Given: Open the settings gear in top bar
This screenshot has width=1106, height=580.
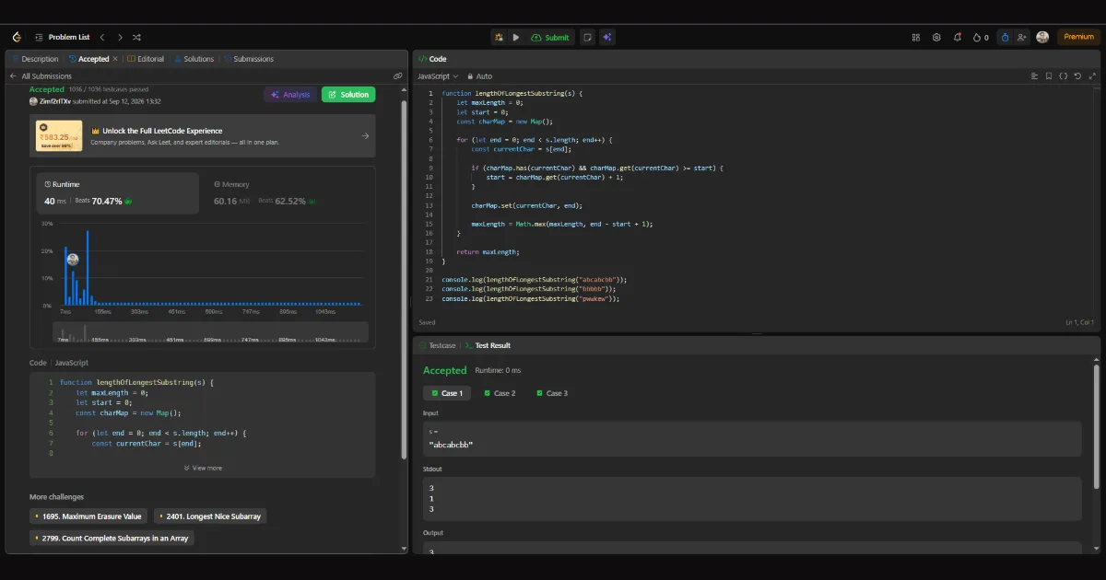Looking at the screenshot, I should (x=936, y=37).
